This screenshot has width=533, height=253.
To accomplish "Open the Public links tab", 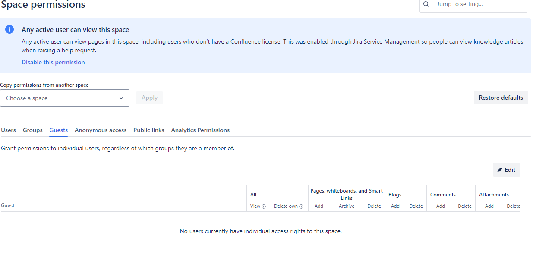I will pos(149,130).
